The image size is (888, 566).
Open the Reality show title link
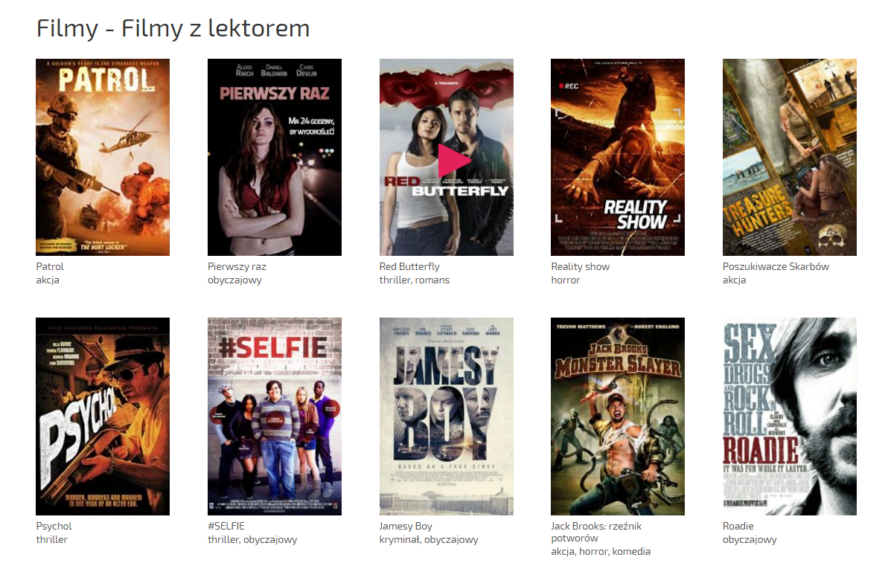[581, 266]
